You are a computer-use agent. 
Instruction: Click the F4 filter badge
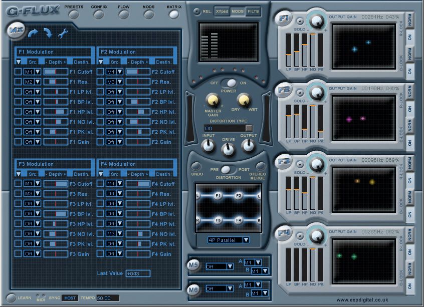[284, 233]
